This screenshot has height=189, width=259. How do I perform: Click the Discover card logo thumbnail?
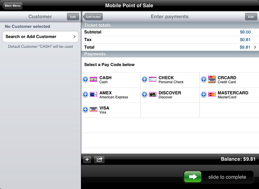click(x=153, y=94)
